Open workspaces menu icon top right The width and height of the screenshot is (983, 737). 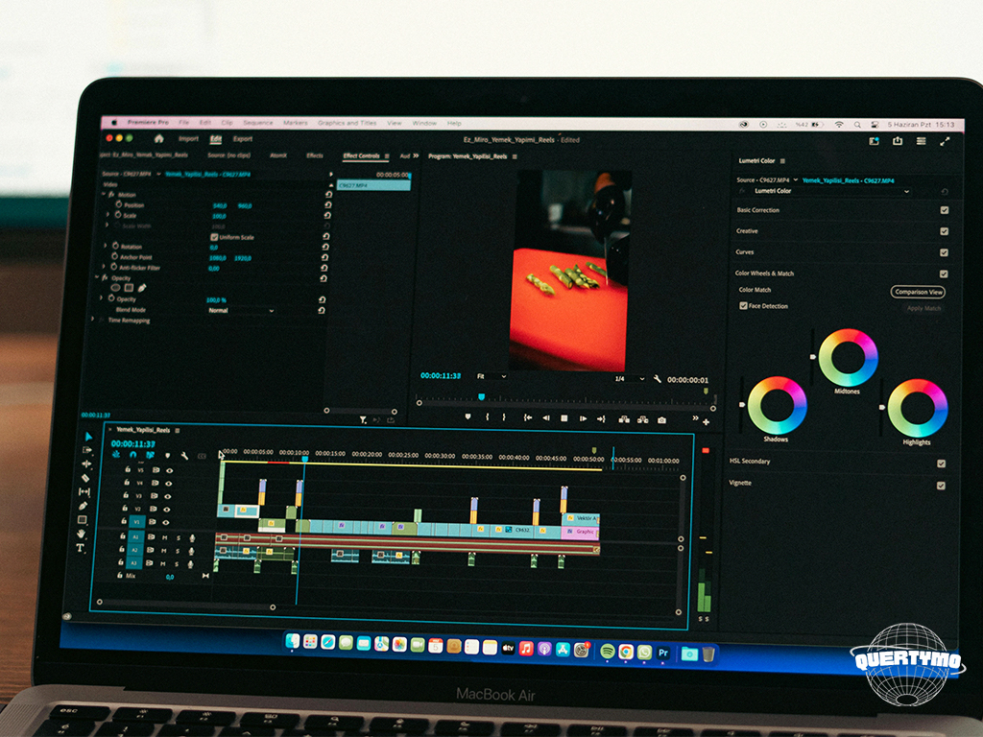[x=874, y=142]
